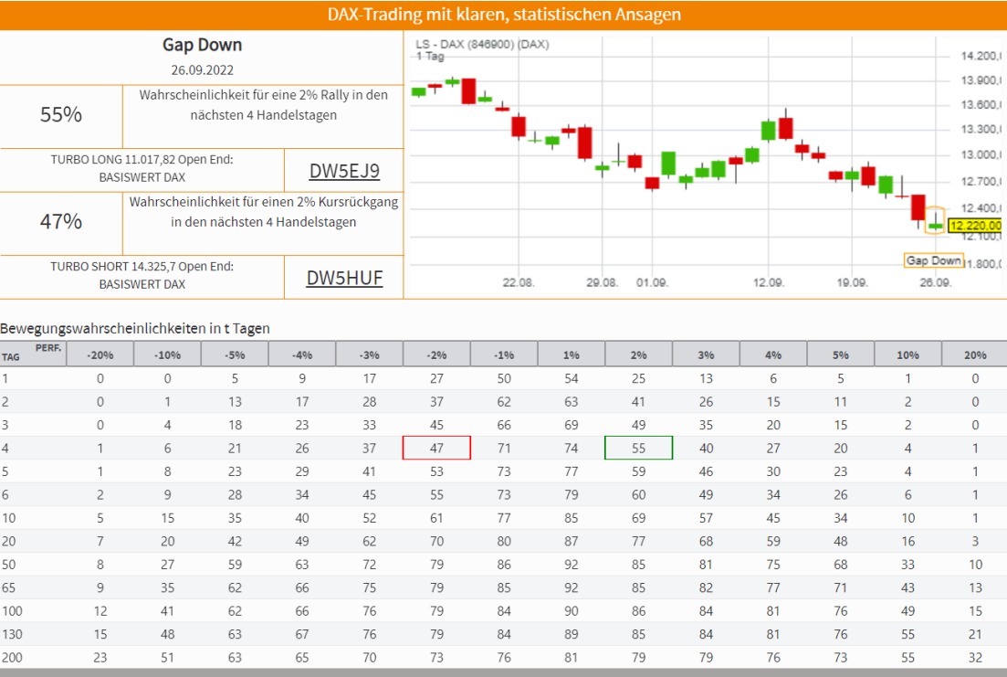
Task: Click the circled last candlestick in chart
Action: coord(935,220)
